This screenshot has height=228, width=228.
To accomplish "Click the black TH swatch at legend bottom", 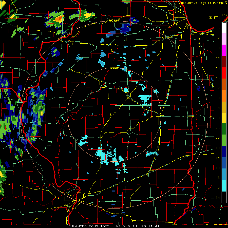I will pos(224,197).
